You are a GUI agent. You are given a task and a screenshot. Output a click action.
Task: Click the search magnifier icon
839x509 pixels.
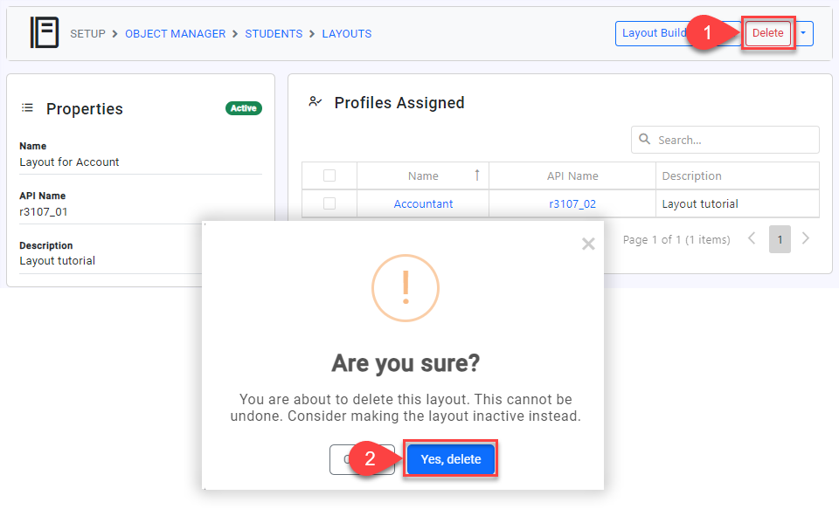pyautogui.click(x=645, y=140)
